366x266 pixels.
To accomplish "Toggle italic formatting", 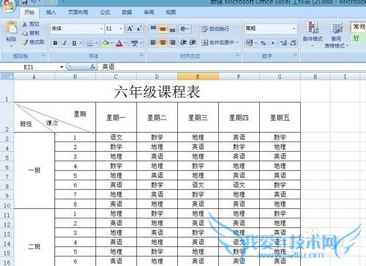I will click(64, 43).
